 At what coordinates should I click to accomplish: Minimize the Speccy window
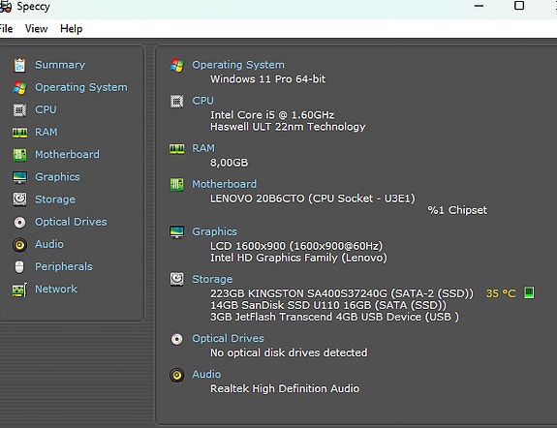(479, 6)
